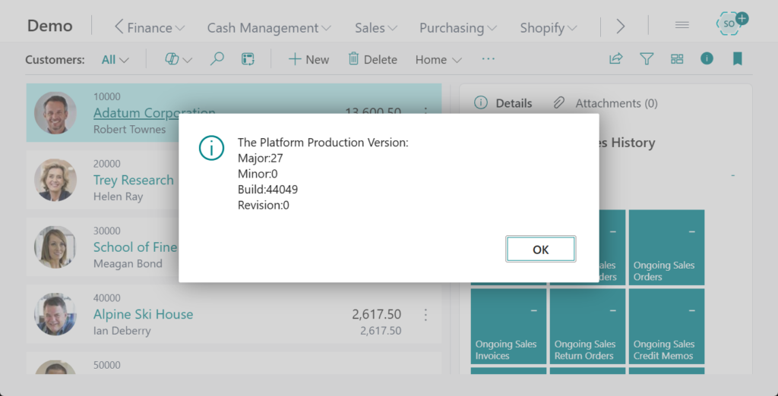The height and width of the screenshot is (396, 778).
Task: Open the Purchasing menu
Action: click(457, 27)
